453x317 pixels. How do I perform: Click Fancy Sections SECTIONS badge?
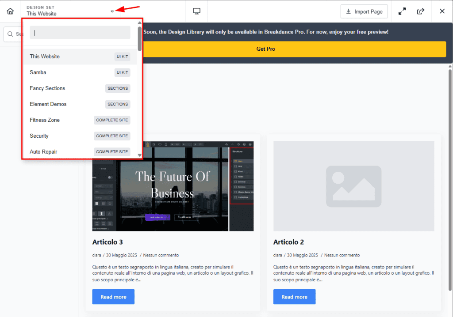click(x=118, y=88)
